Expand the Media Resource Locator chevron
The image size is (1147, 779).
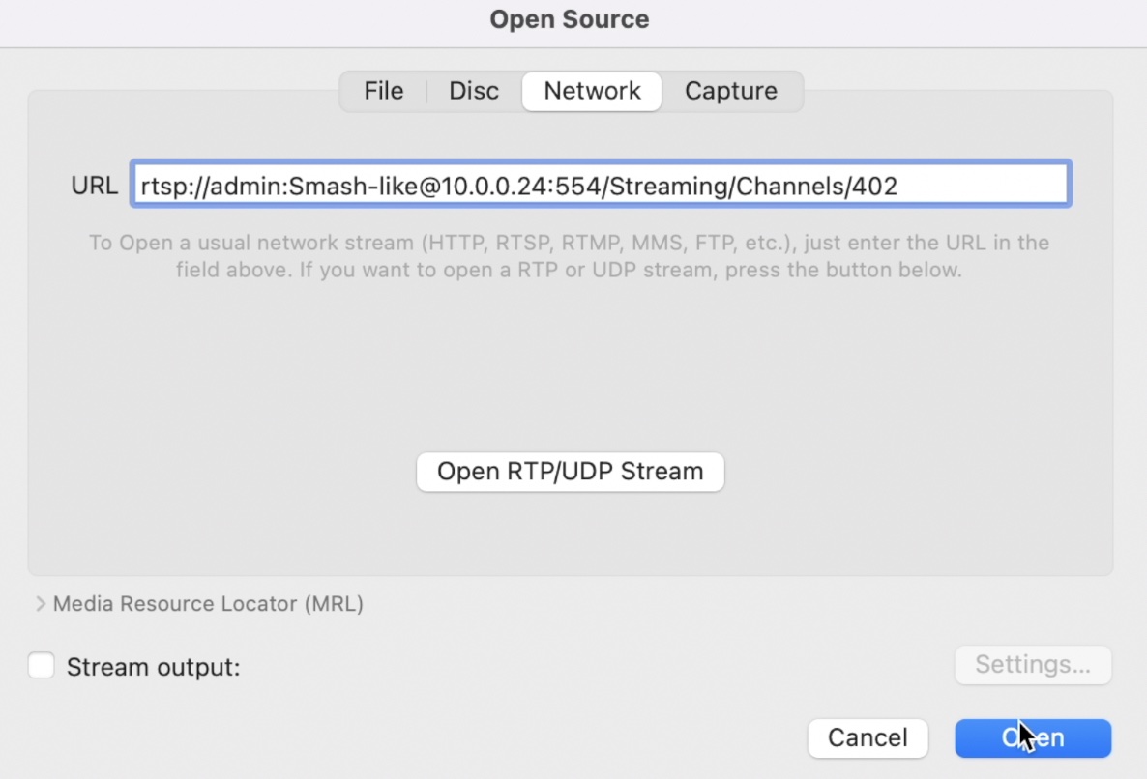click(41, 604)
